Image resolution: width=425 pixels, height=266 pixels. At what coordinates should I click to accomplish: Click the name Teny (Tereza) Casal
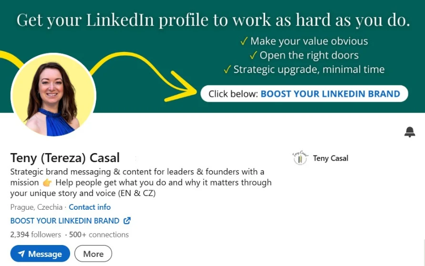point(65,158)
